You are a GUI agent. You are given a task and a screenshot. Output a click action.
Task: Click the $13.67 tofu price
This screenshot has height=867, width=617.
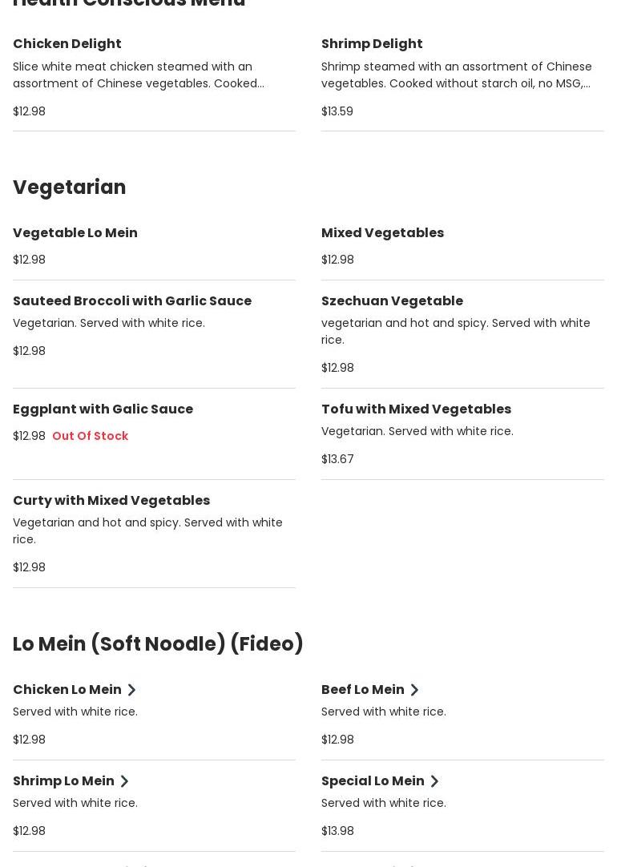337,459
